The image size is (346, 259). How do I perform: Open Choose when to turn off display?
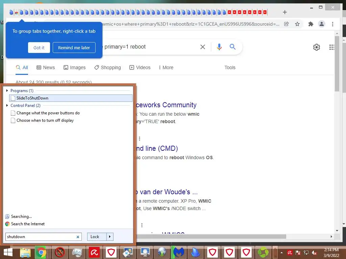pos(42,120)
